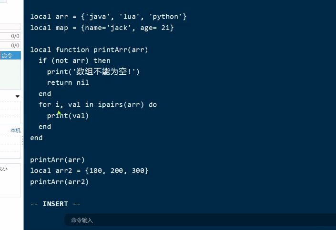Click the 'local arr2 = {100, 200, 300}' line
The image size is (336, 230).
(x=89, y=170)
